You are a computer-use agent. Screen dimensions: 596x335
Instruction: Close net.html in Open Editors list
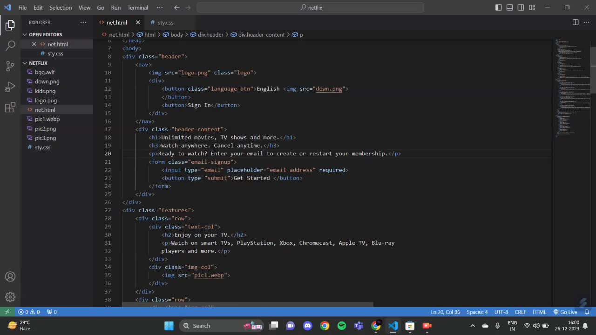34,44
